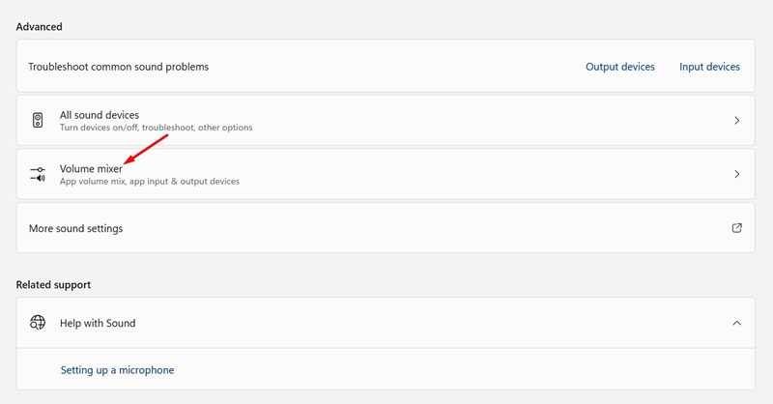The width and height of the screenshot is (773, 404).
Task: Click the Volume mixer slider icon
Action: pyautogui.click(x=38, y=174)
